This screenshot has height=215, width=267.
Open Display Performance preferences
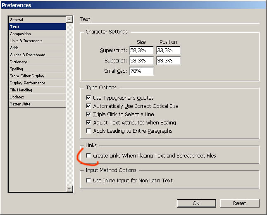37,83
